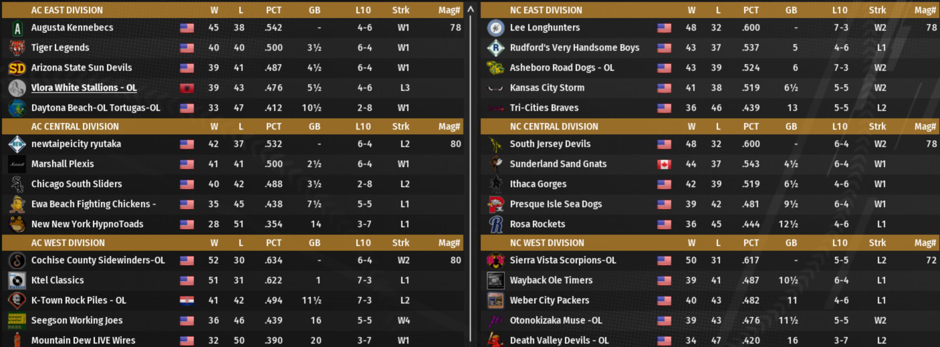Image resolution: width=940 pixels, height=347 pixels.
Task: Click the scroll up arrow on scrollbar
Action: [x=471, y=10]
